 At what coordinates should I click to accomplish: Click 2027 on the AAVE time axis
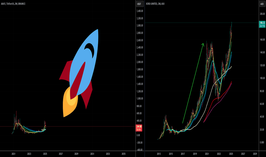[61, 154]
